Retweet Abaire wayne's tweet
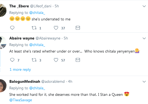The height and width of the screenshot is (104, 148). click(34, 60)
